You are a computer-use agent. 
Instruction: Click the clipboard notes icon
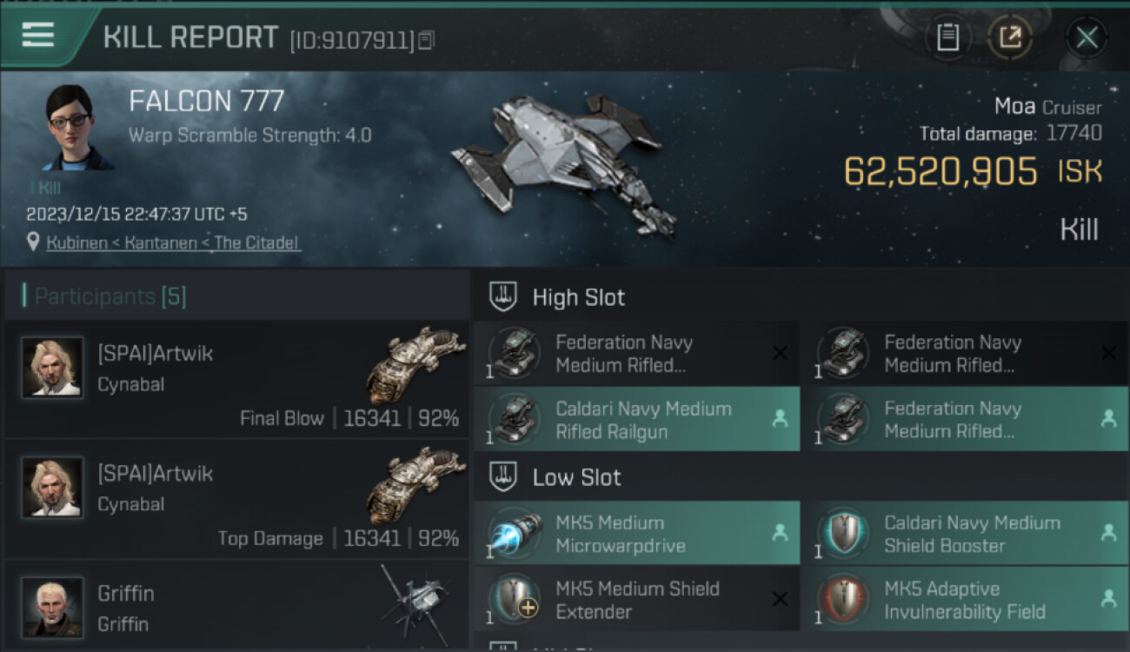coord(947,37)
